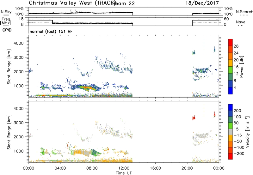This screenshot has height=175, width=253.
Task: Click "3000" range tick in the velocity panel
Action: pyautogui.click(x=19, y=123)
